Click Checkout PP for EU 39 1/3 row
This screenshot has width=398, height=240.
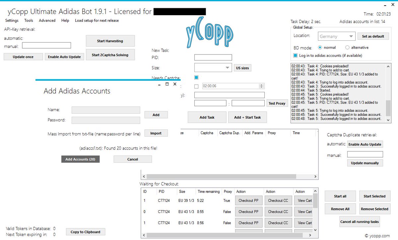pyautogui.click(x=249, y=200)
